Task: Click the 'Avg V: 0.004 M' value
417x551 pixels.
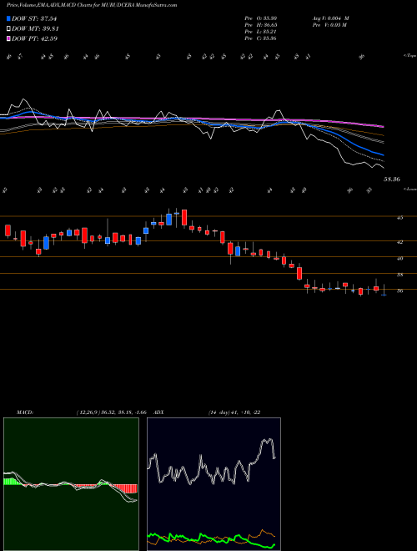Action: [x=330, y=18]
